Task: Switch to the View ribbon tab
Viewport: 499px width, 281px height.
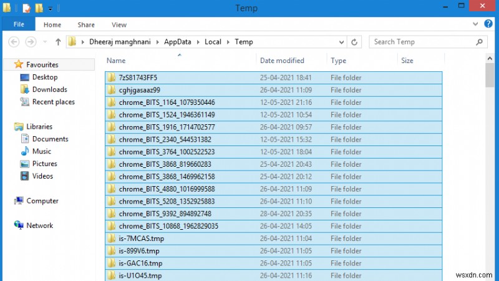Action: pos(119,25)
